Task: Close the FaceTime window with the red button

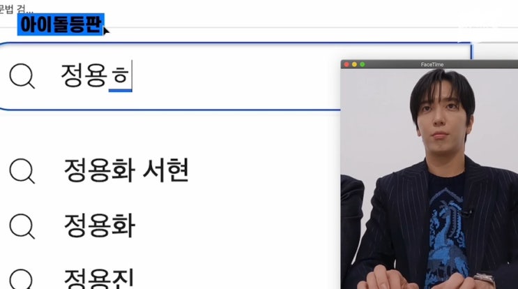Action: pos(346,64)
